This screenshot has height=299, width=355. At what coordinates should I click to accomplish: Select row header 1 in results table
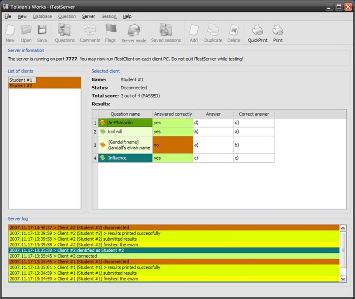click(95, 123)
